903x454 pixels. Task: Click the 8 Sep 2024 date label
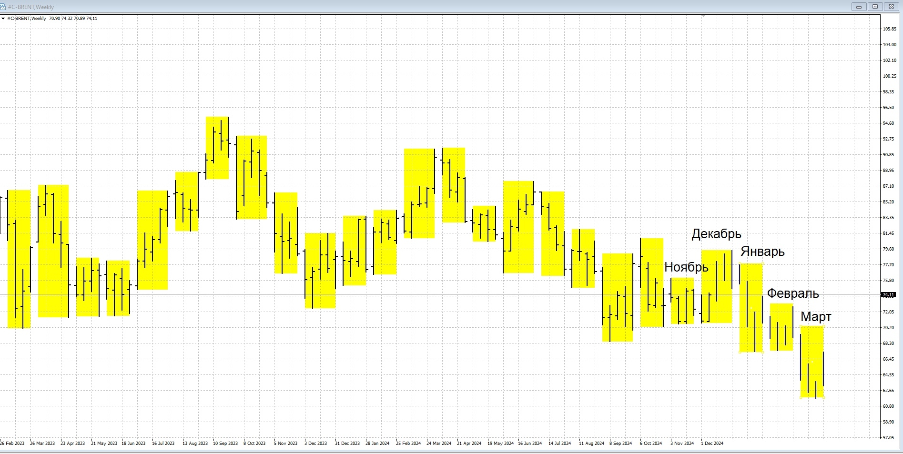click(x=620, y=444)
